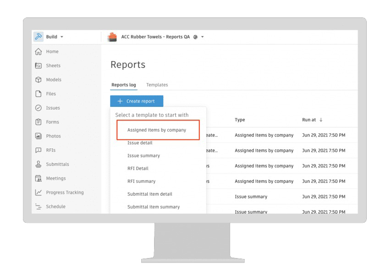The image size is (392, 275).
Task: Go to Sheets in the sidebar
Action: tap(53, 66)
